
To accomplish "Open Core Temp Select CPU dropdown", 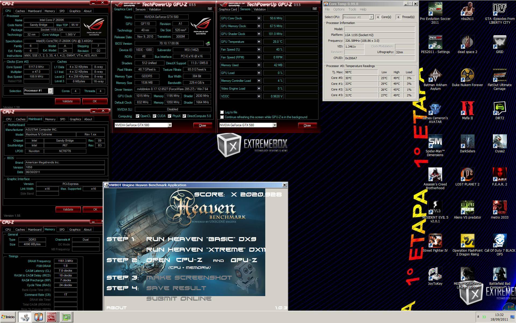I will point(371,17).
